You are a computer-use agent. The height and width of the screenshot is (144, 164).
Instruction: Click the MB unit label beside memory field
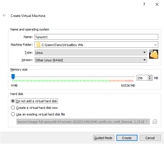click(x=156, y=78)
